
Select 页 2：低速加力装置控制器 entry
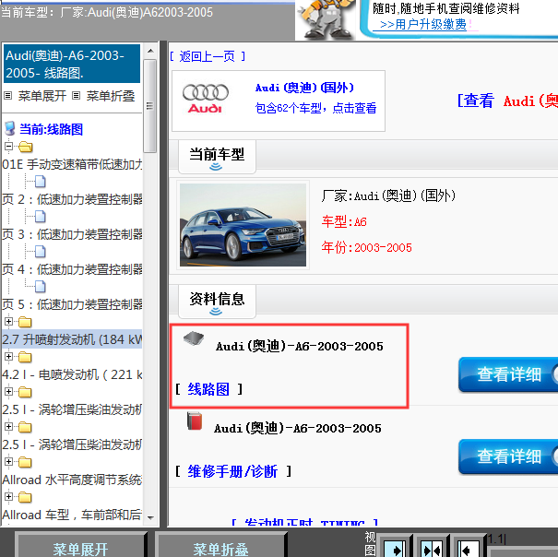72,199
